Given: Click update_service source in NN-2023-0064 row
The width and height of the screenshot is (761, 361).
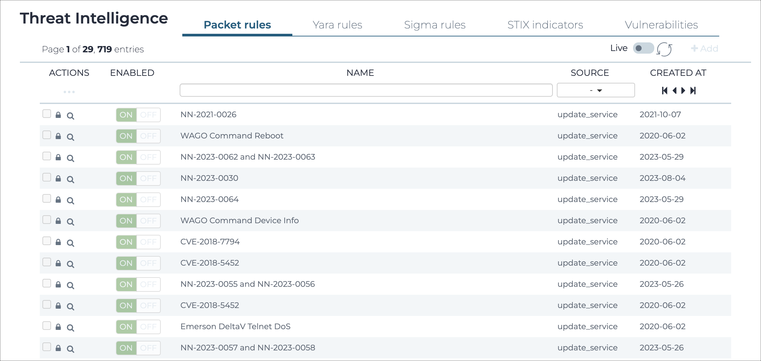Looking at the screenshot, I should (x=587, y=199).
